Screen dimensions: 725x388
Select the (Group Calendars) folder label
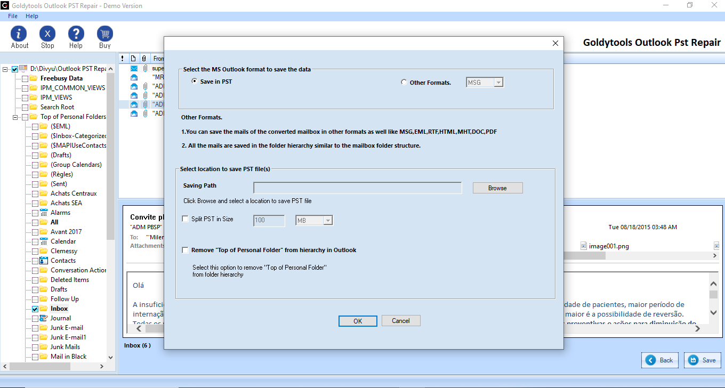pyautogui.click(x=76, y=165)
